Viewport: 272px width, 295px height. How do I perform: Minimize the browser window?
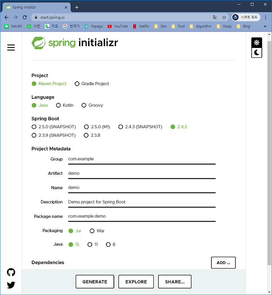pyautogui.click(x=239, y=4)
